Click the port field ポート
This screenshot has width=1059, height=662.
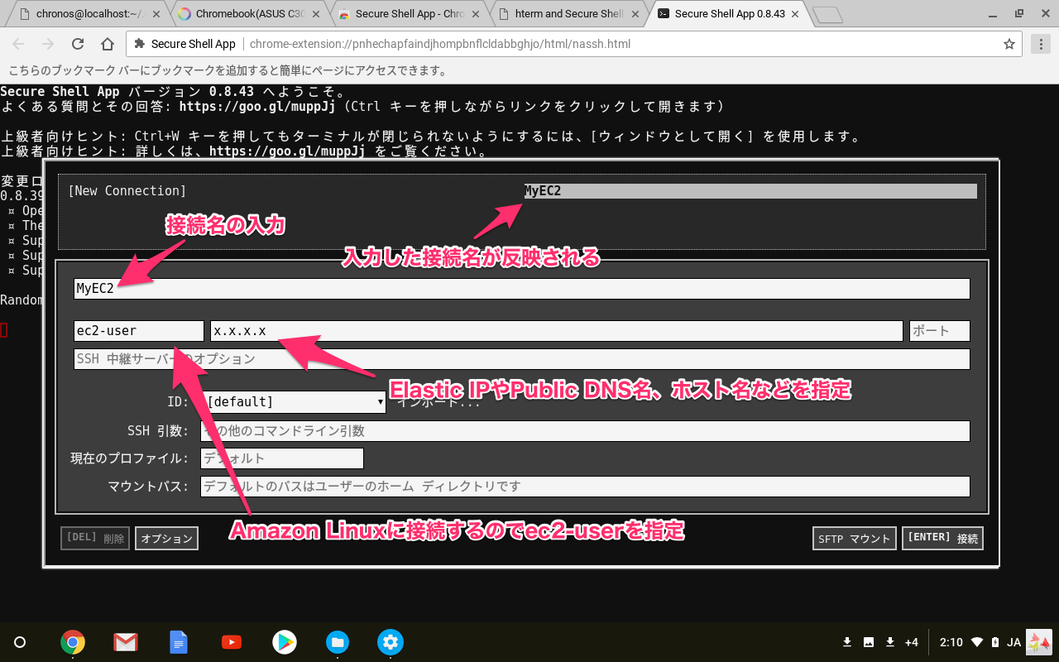(939, 331)
